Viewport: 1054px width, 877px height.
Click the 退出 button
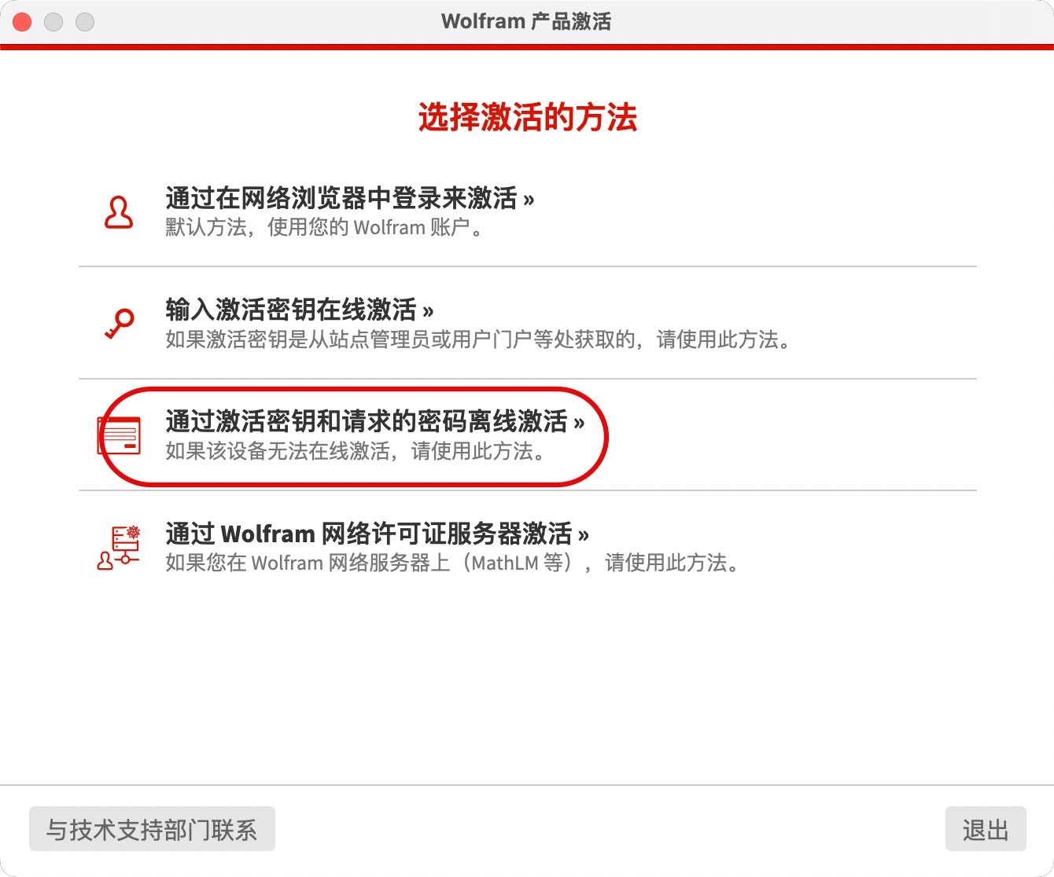(x=986, y=829)
